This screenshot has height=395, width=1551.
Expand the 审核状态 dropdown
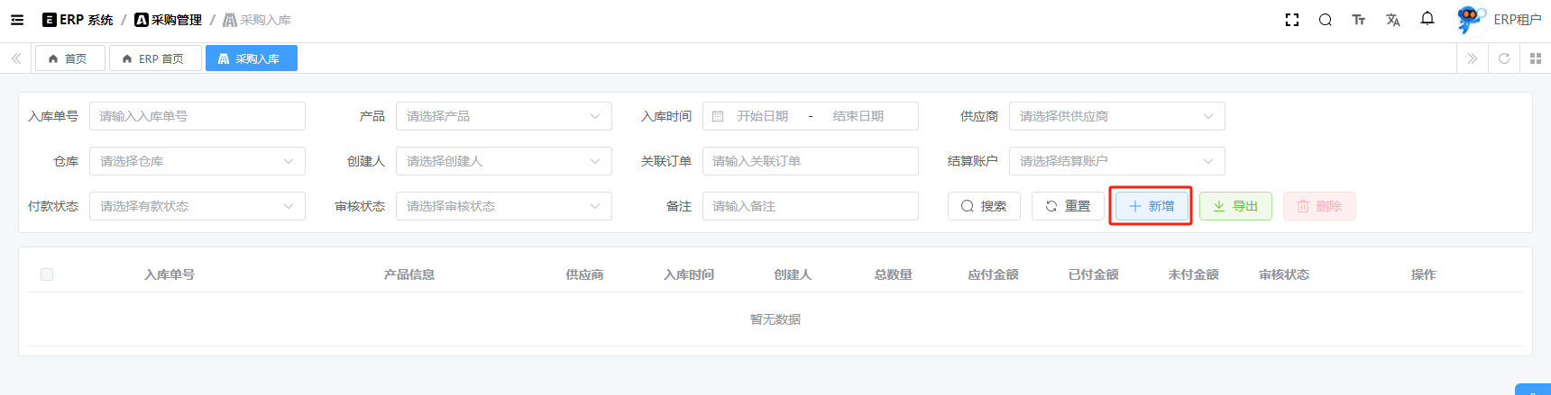click(x=503, y=206)
